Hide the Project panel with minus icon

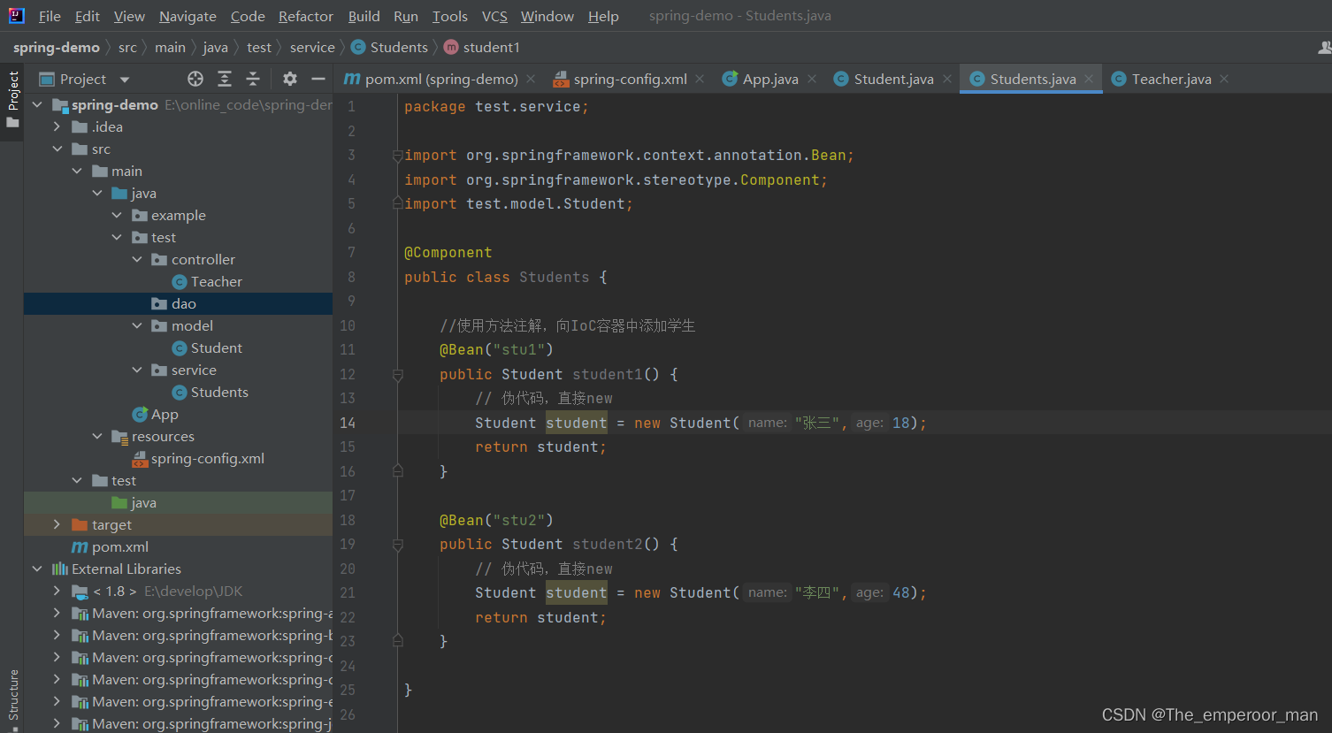tap(318, 79)
